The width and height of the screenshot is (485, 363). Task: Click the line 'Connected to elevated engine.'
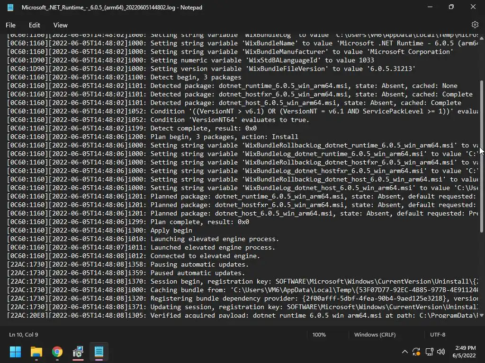click(x=133, y=256)
